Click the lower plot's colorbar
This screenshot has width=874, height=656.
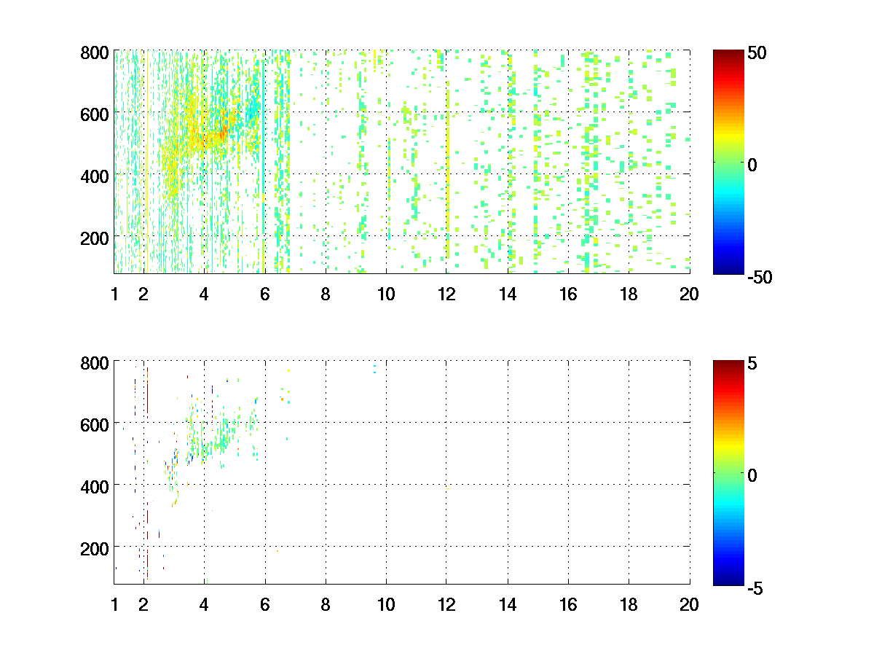tap(728, 472)
